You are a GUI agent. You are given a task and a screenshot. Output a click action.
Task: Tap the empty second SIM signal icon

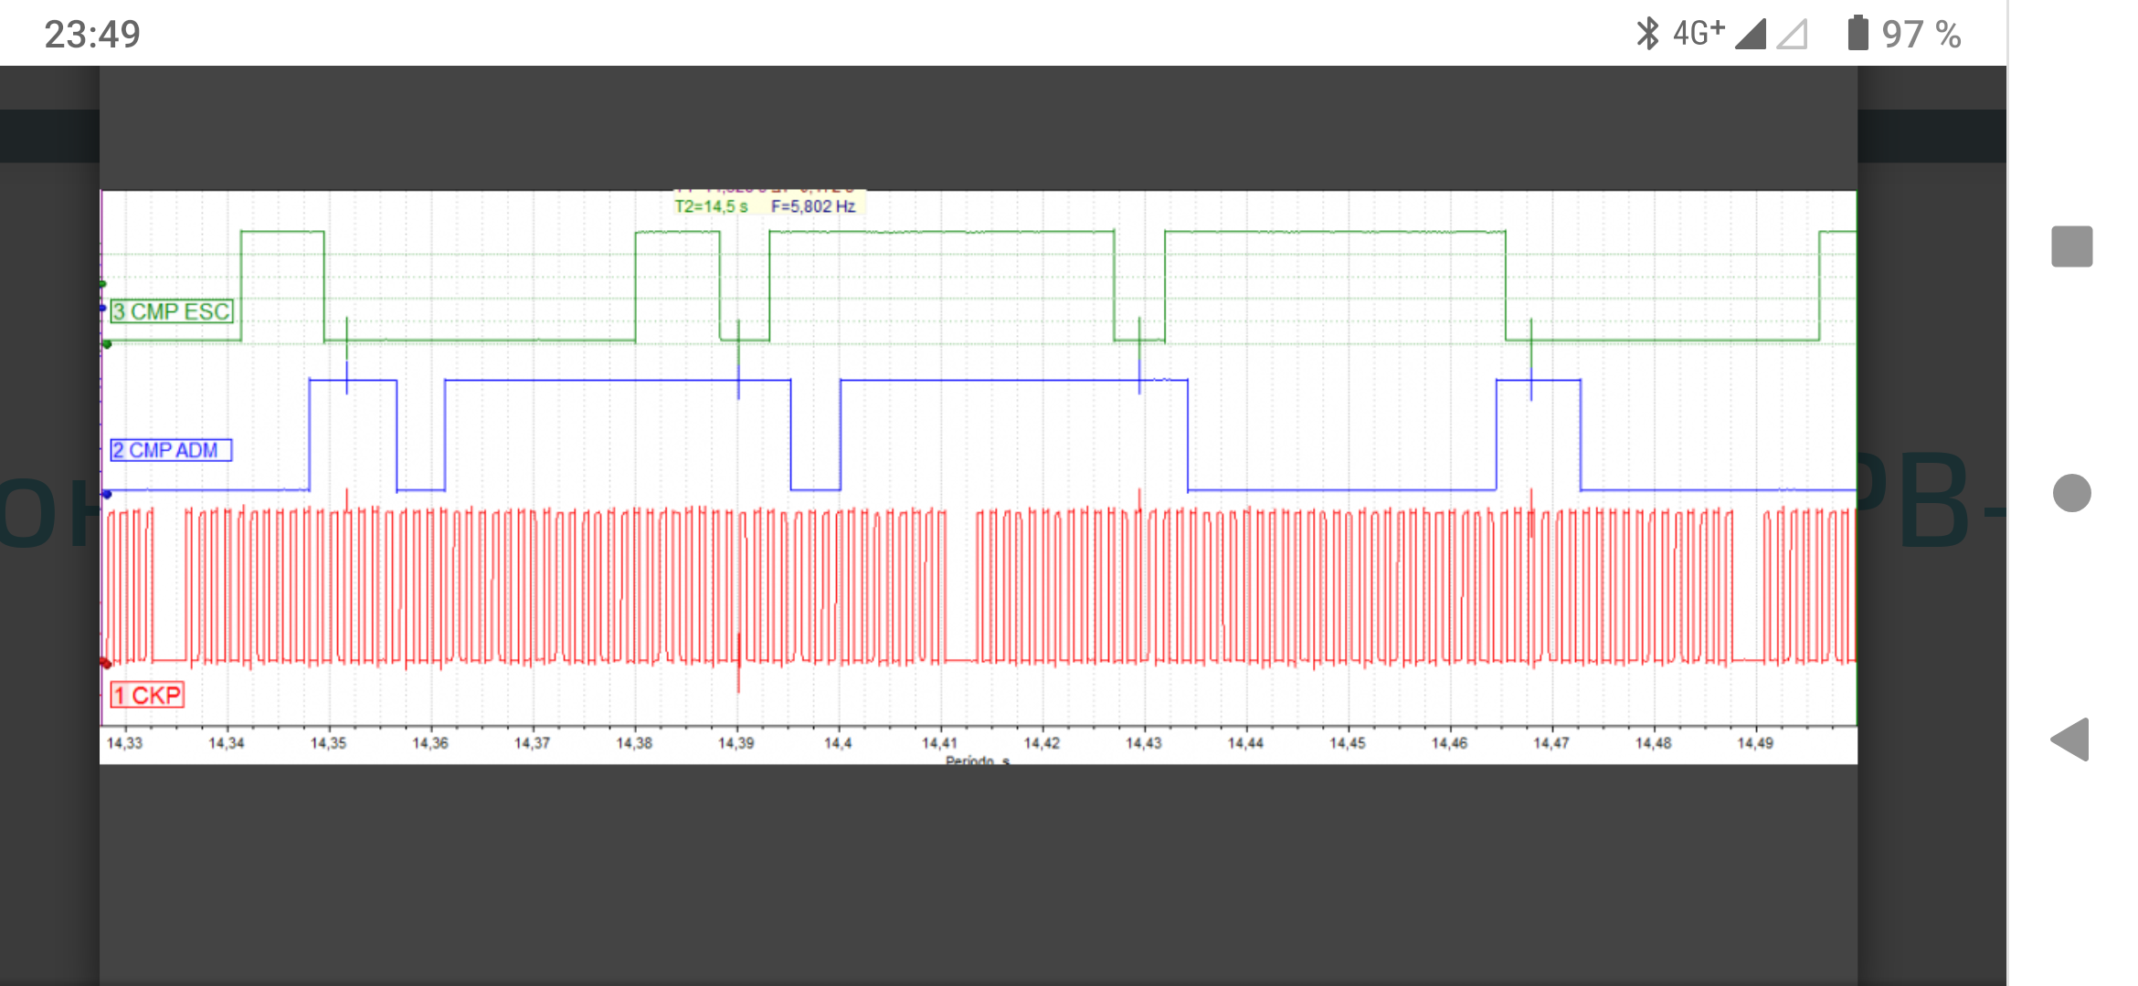[x=1793, y=35]
